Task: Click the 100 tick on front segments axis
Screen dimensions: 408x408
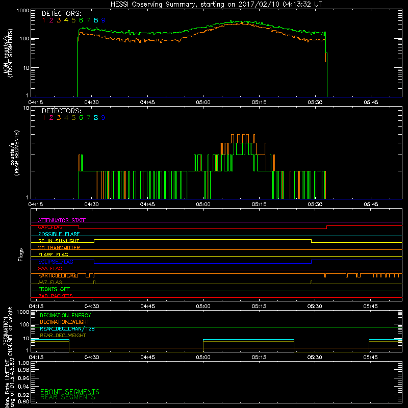Action: coord(24,39)
